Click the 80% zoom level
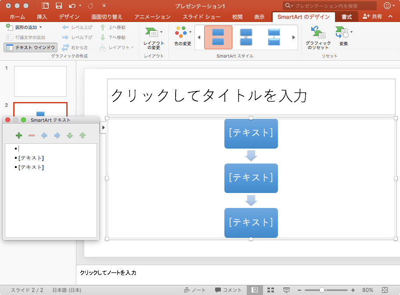 click(x=368, y=290)
